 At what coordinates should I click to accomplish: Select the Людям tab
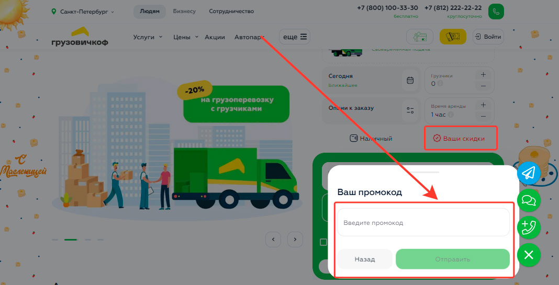[149, 12]
